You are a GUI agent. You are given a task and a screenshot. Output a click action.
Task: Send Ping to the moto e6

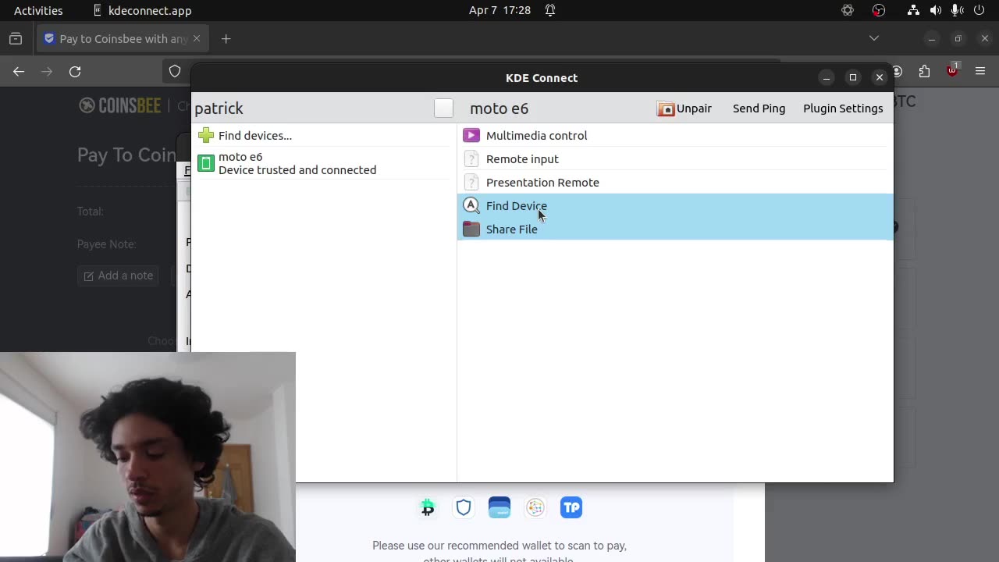coord(759,108)
